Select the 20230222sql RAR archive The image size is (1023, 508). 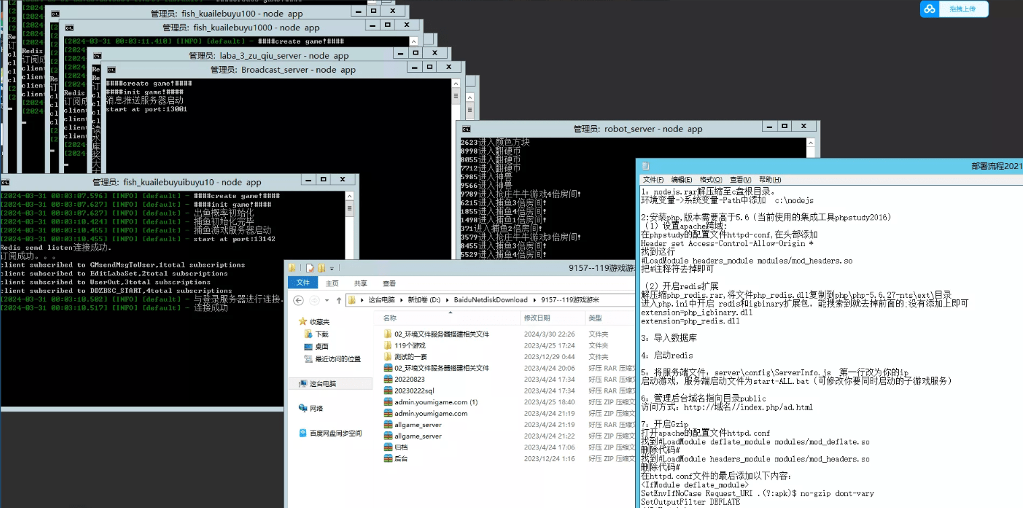[414, 391]
